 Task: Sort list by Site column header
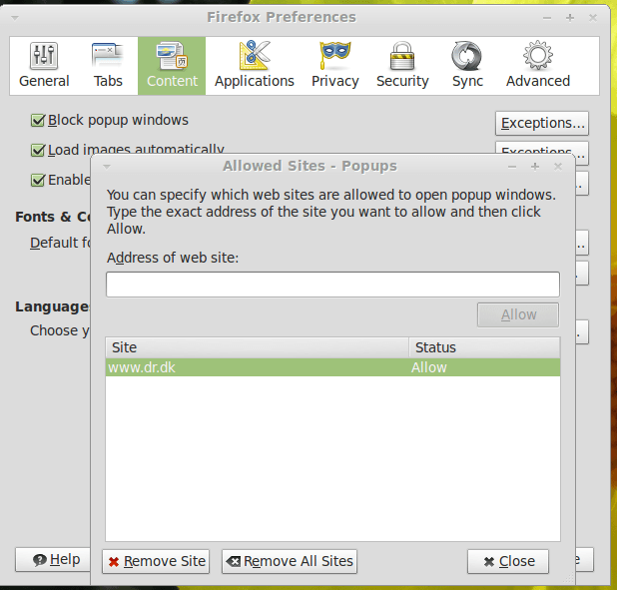coord(258,347)
